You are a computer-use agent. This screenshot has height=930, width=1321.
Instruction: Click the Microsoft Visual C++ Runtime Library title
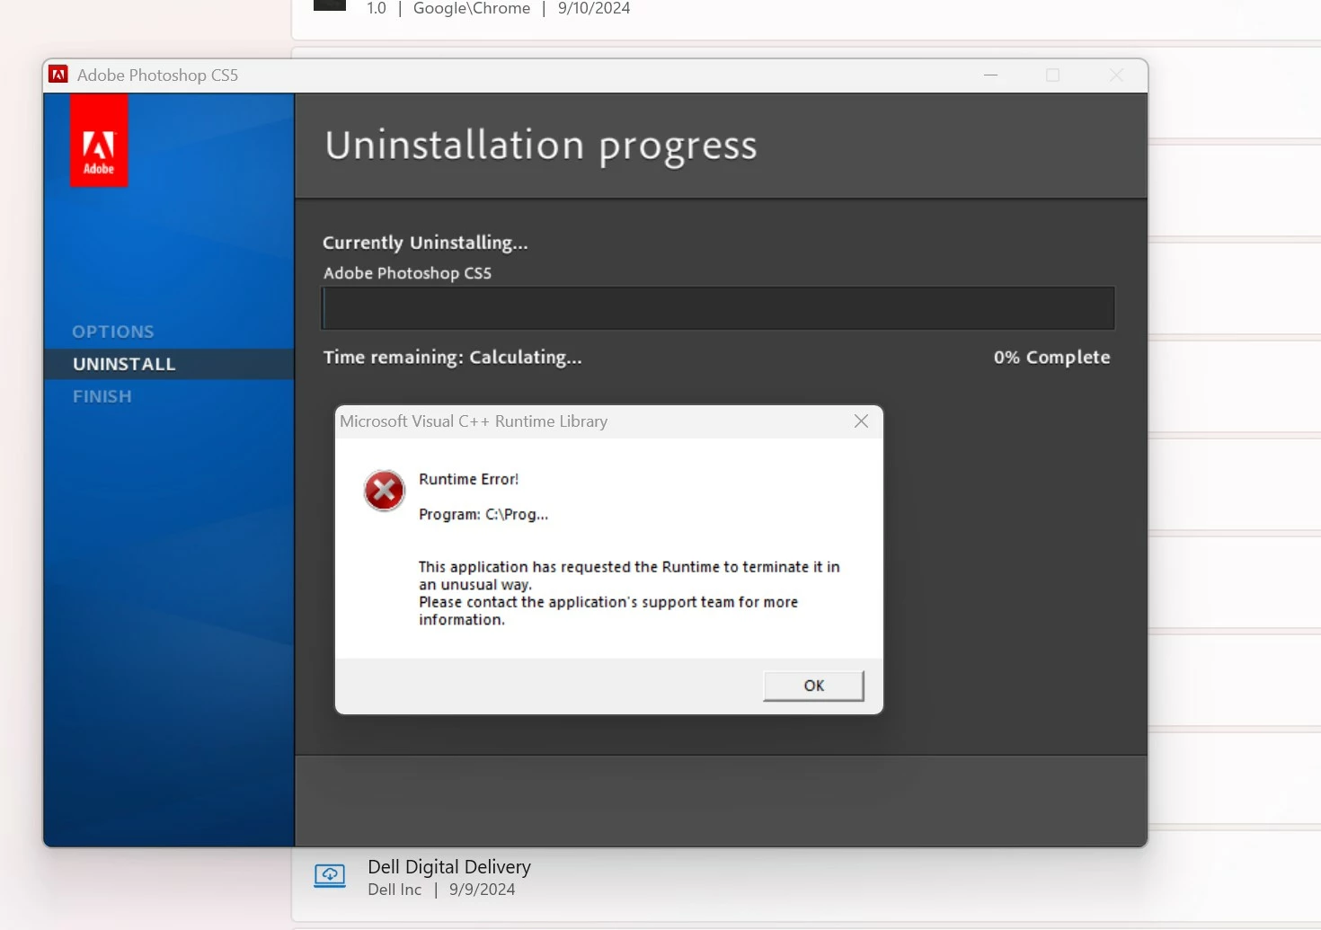[x=474, y=421]
